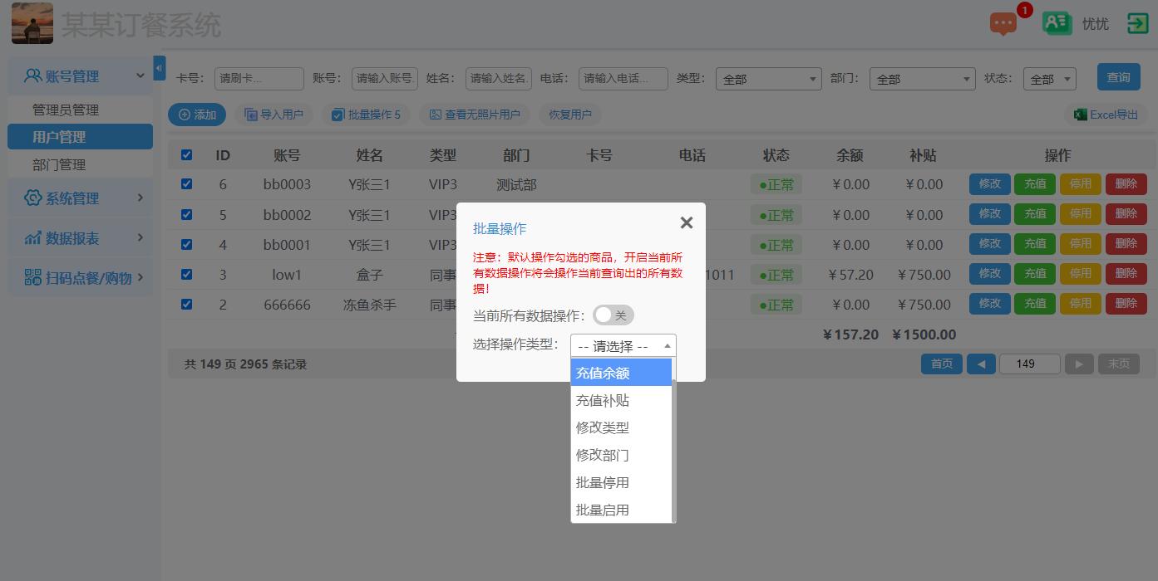Open the message notifications icon
1158x581 pixels.
pyautogui.click(x=1002, y=24)
